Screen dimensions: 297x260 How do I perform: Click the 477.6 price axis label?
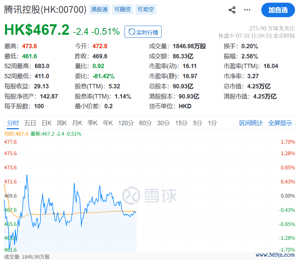10,142
